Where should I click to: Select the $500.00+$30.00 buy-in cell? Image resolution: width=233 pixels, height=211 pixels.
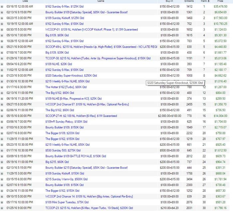(169, 150)
